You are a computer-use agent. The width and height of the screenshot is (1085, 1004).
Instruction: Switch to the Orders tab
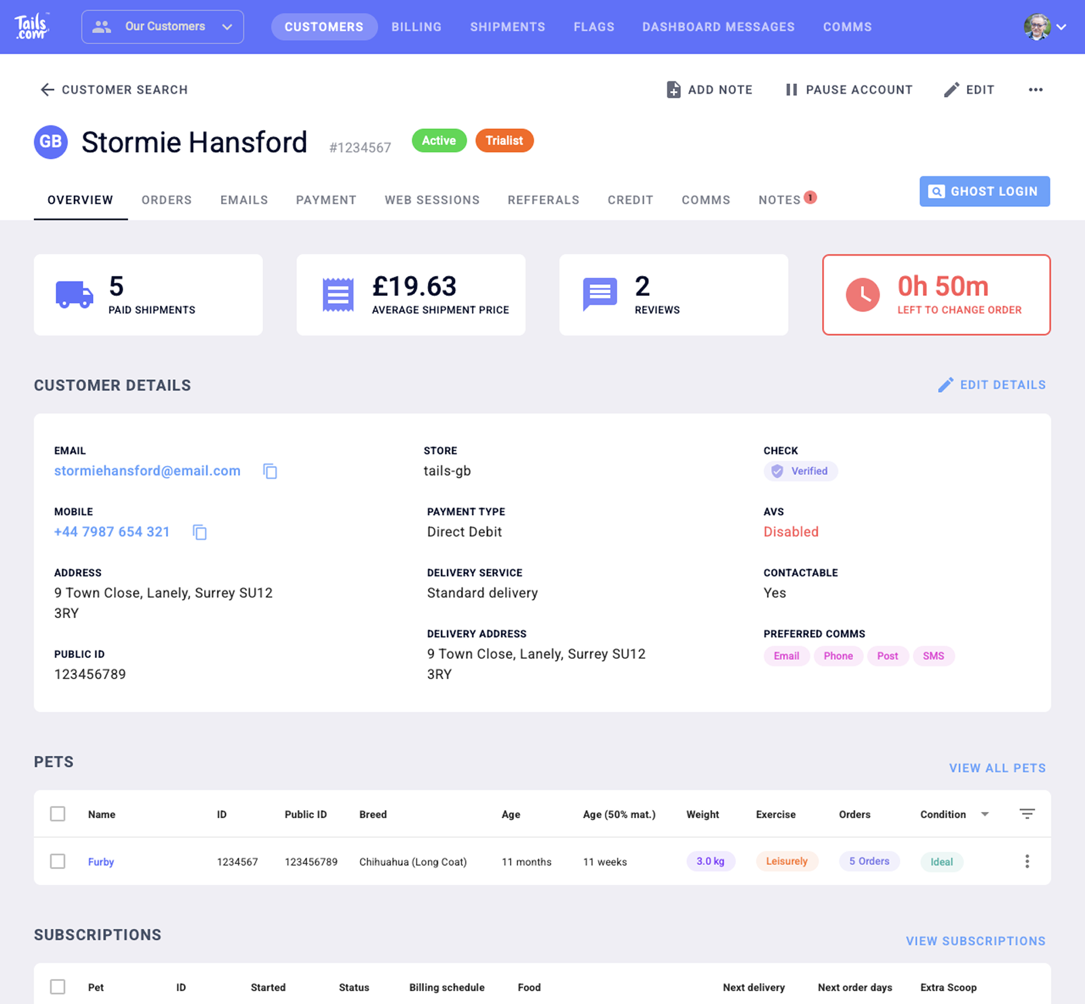(x=166, y=200)
